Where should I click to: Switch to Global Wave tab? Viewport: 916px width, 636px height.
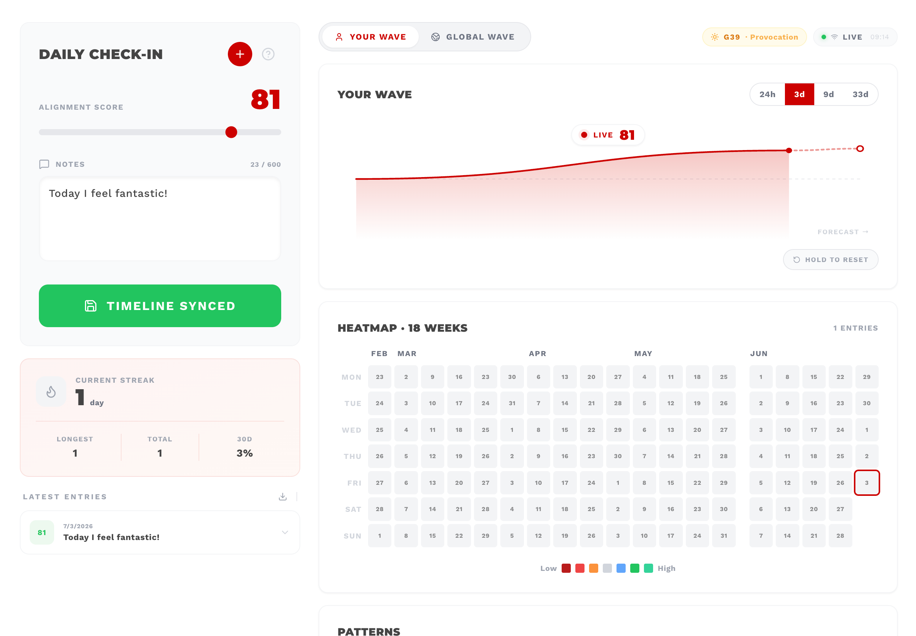coord(473,37)
